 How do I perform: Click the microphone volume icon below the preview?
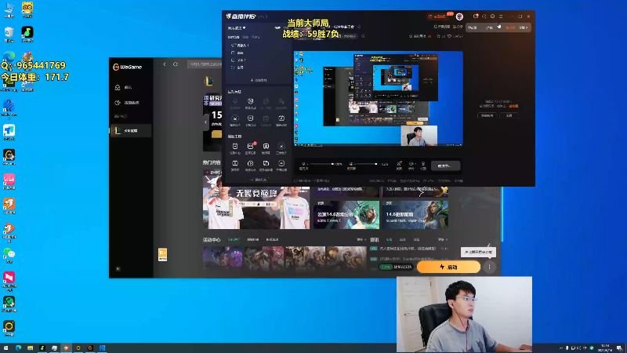click(303, 166)
